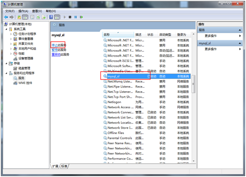Sort services by 启动类型 column header
The width and height of the screenshot is (246, 177).
(x=167, y=35)
